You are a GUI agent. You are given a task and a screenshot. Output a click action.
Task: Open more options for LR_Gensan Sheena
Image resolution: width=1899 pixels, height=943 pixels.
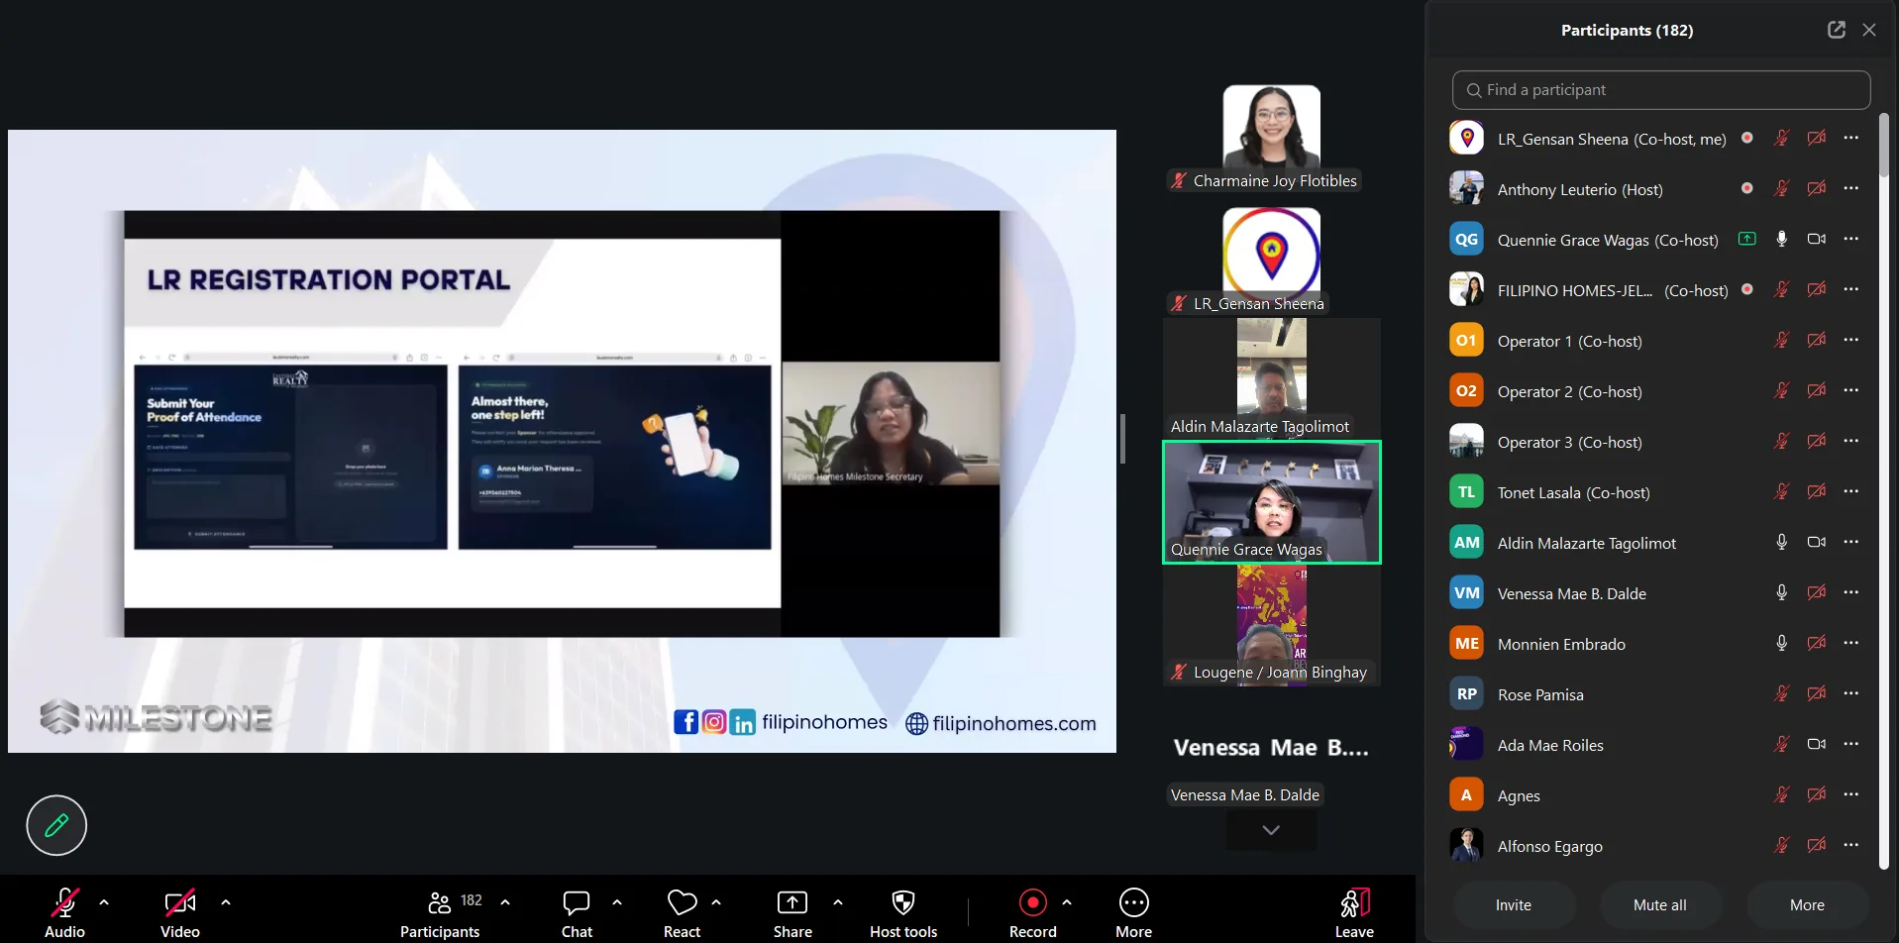pyautogui.click(x=1851, y=138)
